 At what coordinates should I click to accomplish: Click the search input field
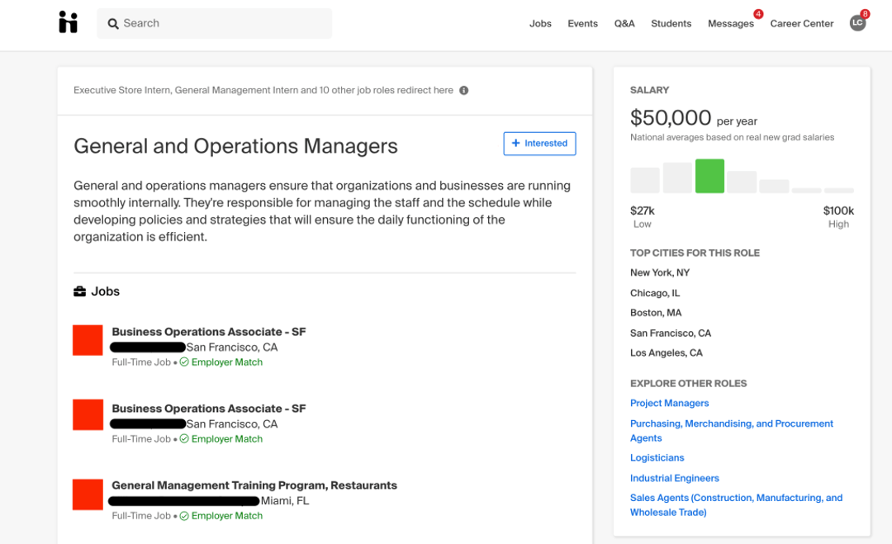[215, 23]
